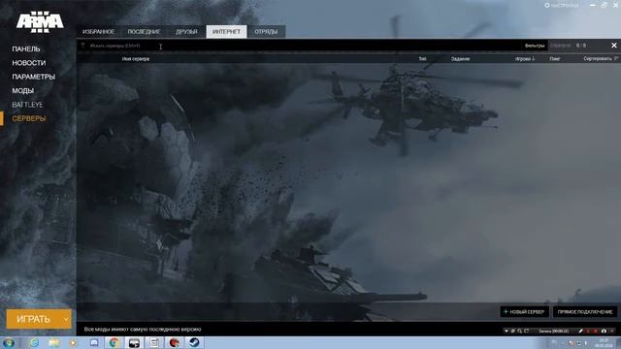Open the Фильтры panel

click(535, 46)
